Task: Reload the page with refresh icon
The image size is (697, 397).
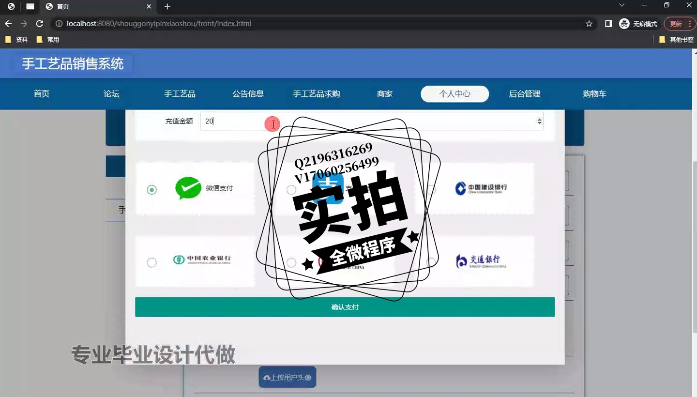Action: 40,24
